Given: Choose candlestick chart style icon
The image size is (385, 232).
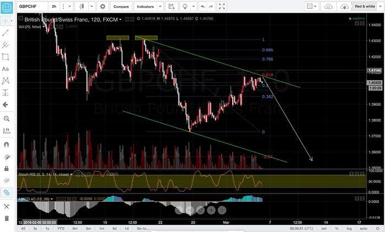Looking at the screenshot, I should click(82, 7).
